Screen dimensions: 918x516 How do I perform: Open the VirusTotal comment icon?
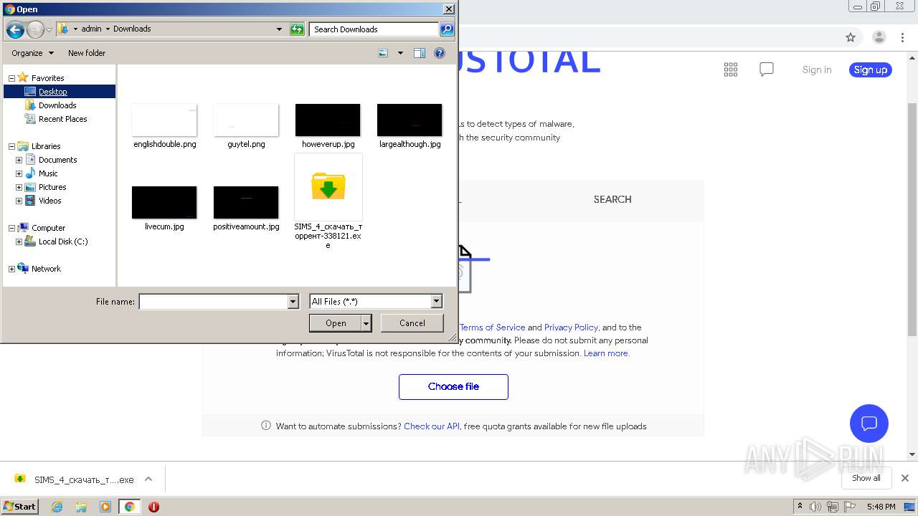[x=767, y=70]
